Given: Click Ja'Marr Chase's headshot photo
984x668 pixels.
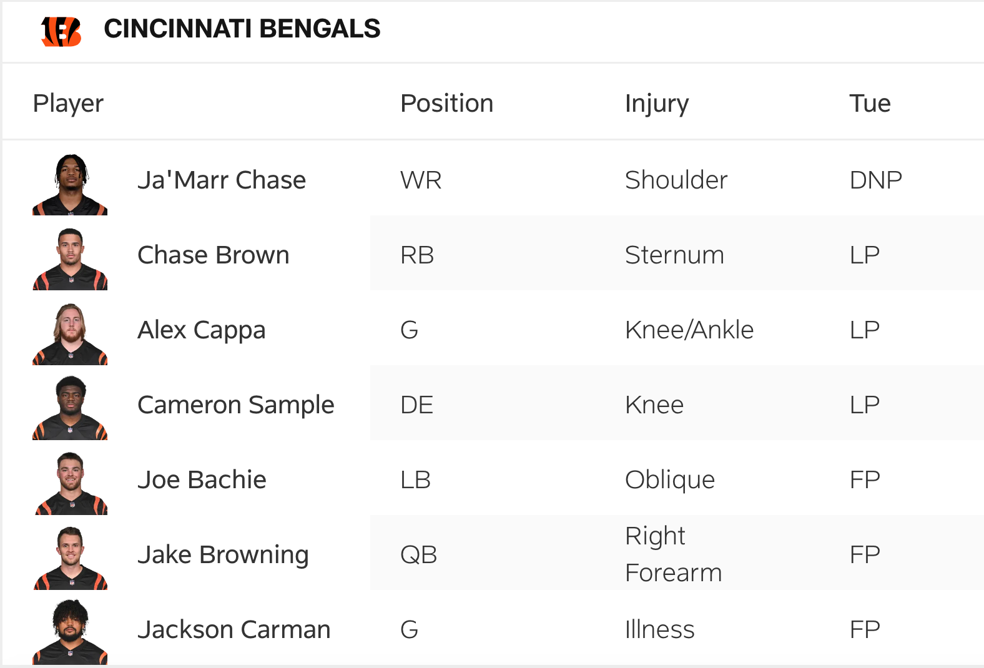Looking at the screenshot, I should click(70, 185).
